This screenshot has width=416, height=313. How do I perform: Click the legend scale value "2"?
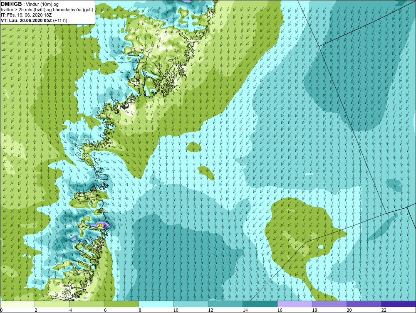tap(36, 311)
